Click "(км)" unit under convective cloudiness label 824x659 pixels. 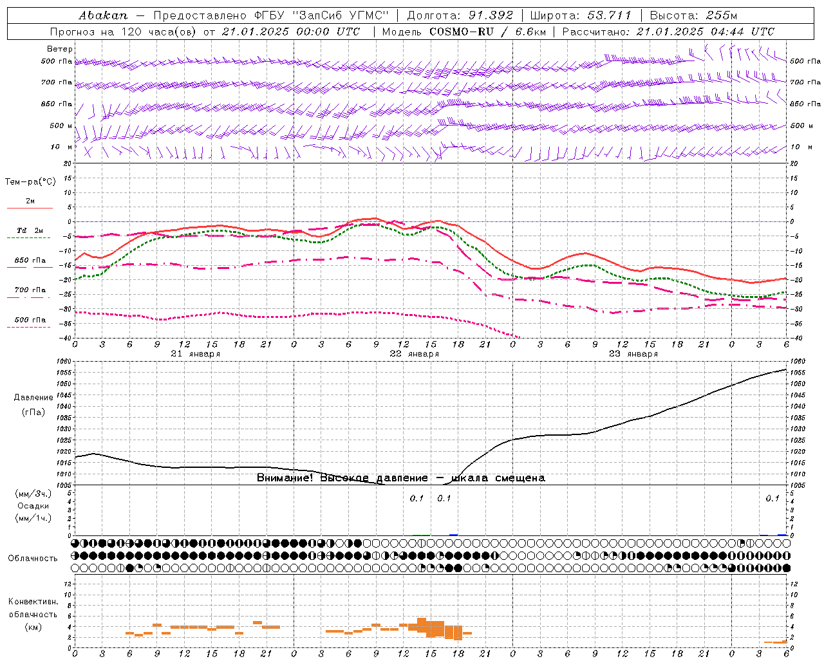(33, 627)
